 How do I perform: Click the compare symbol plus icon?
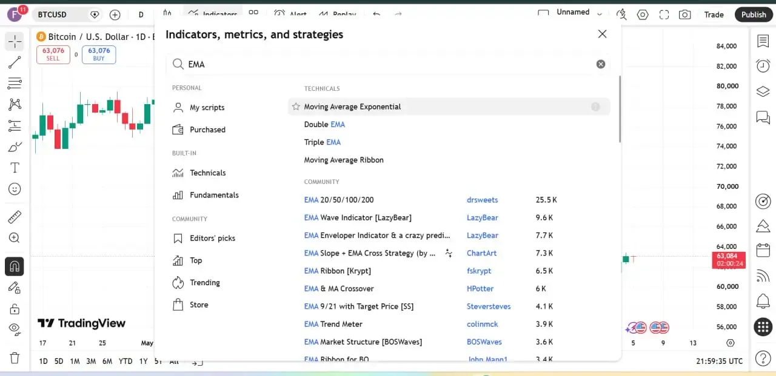point(115,15)
